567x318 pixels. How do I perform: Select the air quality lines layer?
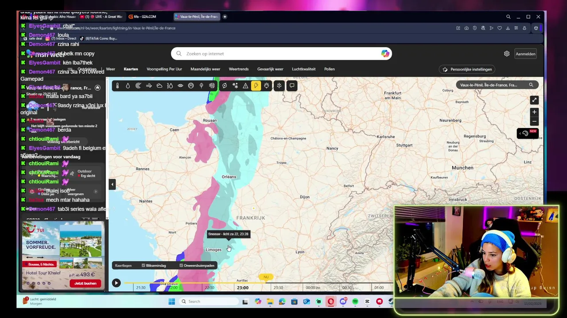(212, 86)
